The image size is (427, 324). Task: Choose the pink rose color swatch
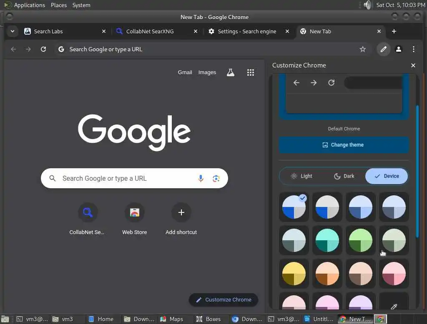click(x=394, y=274)
